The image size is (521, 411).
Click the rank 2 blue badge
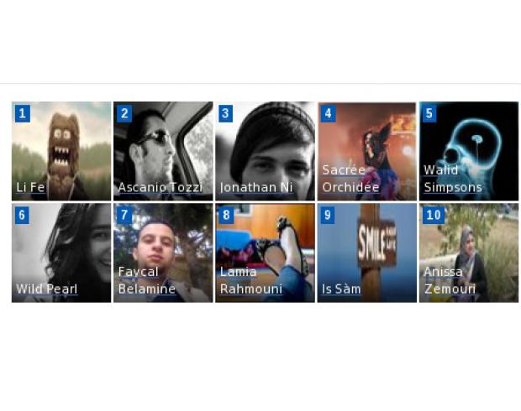[124, 113]
